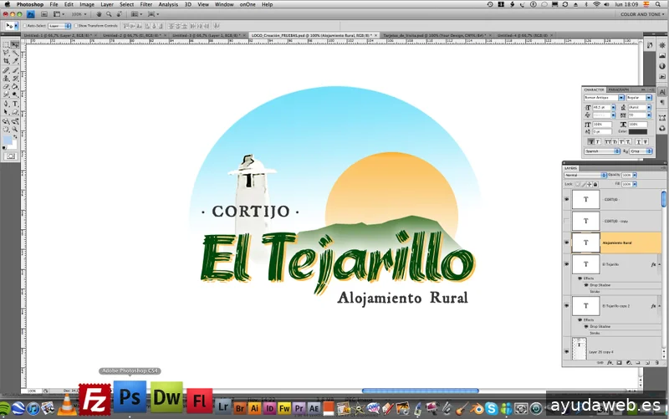Select the Lasso tool
This screenshot has width=669, height=419.
6,53
